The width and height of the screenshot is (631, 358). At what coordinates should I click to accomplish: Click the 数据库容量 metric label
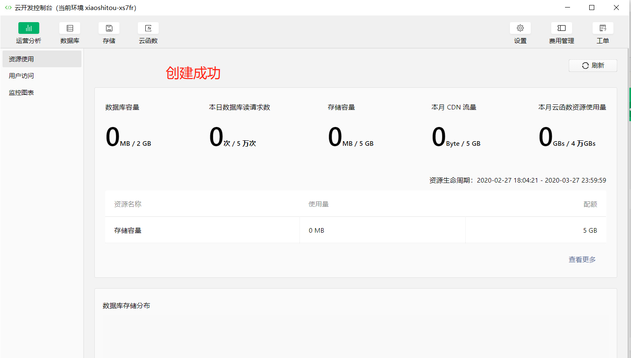click(x=122, y=107)
